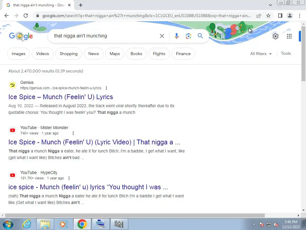
Task: Click the browser back arrow
Action: point(7,16)
